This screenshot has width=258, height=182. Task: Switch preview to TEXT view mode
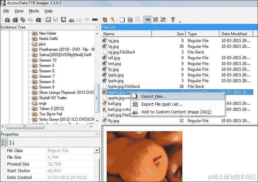tap(155, 20)
